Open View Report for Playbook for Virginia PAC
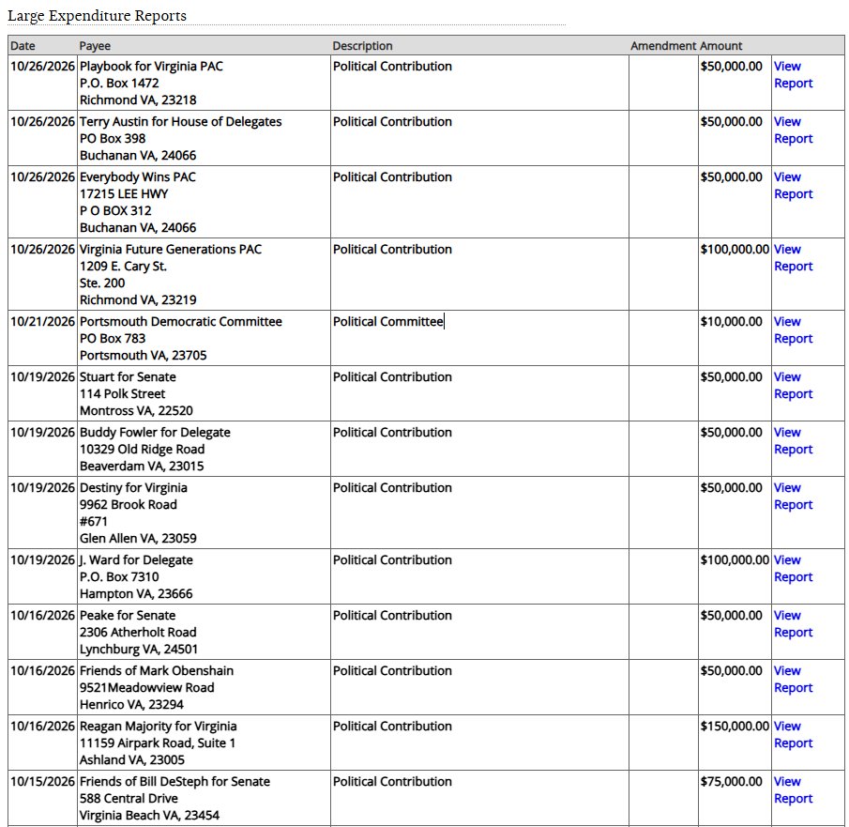The image size is (849, 827). pos(794,75)
